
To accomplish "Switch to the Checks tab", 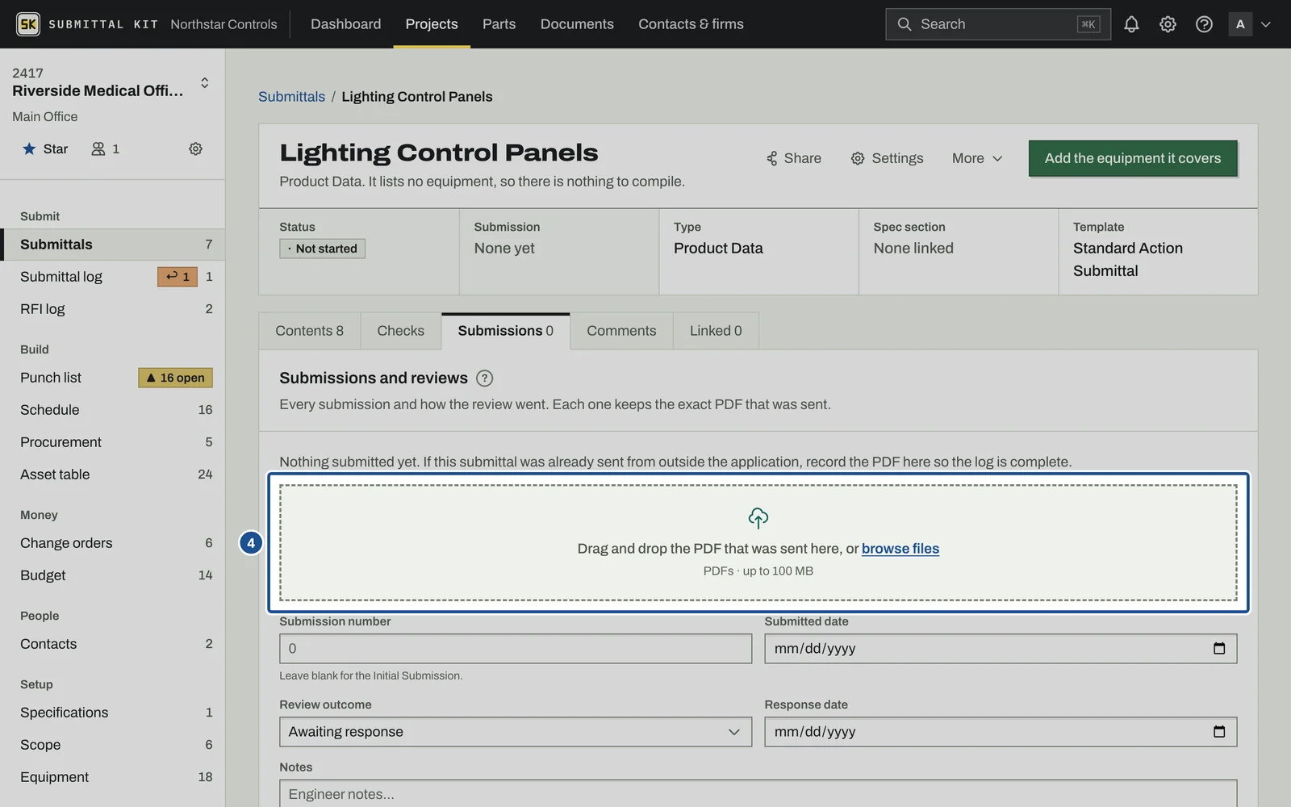I will pos(400,331).
